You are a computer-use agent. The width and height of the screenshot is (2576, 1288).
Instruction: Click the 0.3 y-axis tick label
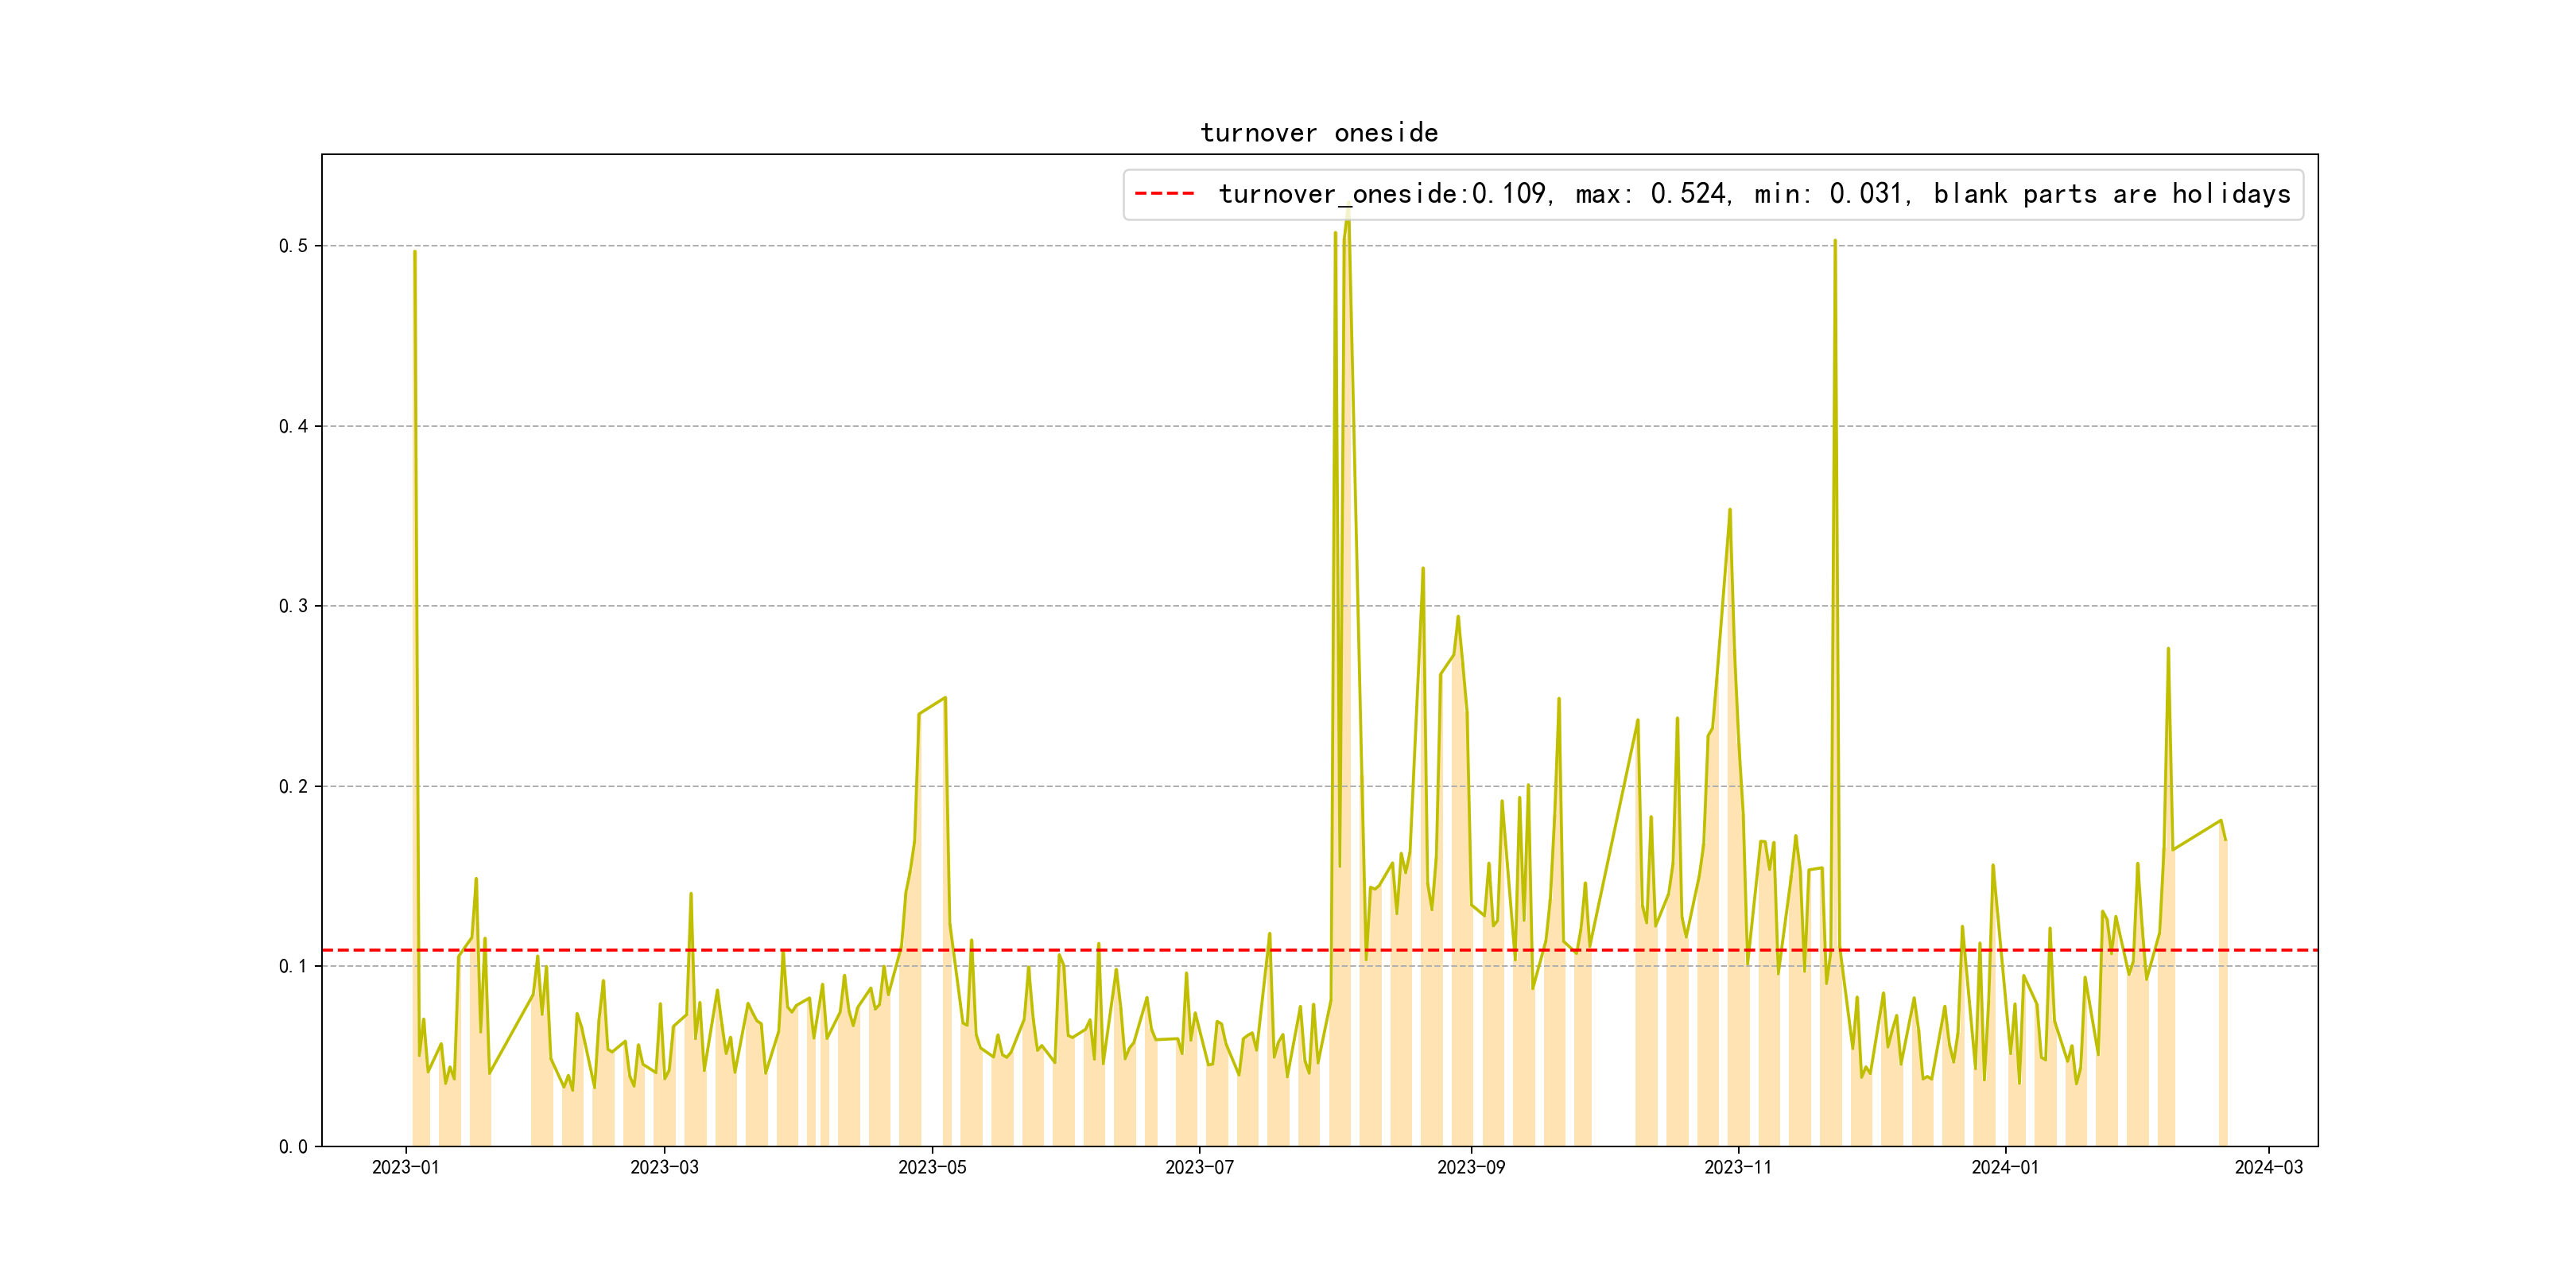click(293, 606)
